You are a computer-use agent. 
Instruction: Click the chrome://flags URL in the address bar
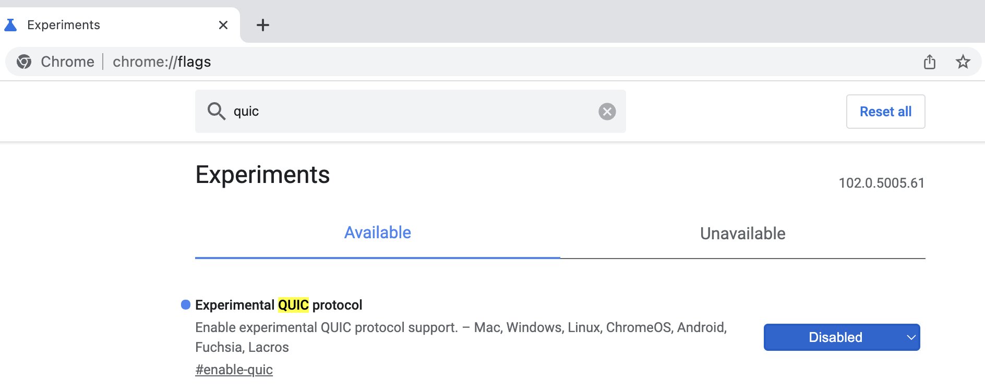coord(162,62)
